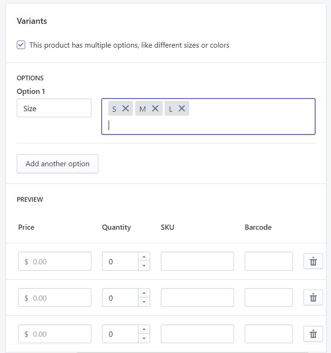Increase quantity in second variant row
This screenshot has height=353, width=331.
144,293
